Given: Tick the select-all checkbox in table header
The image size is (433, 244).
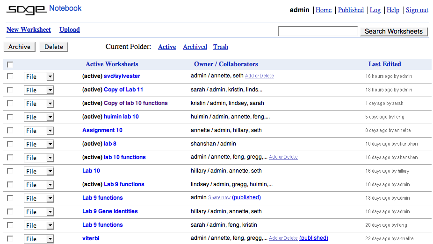Looking at the screenshot, I should click(10, 65).
